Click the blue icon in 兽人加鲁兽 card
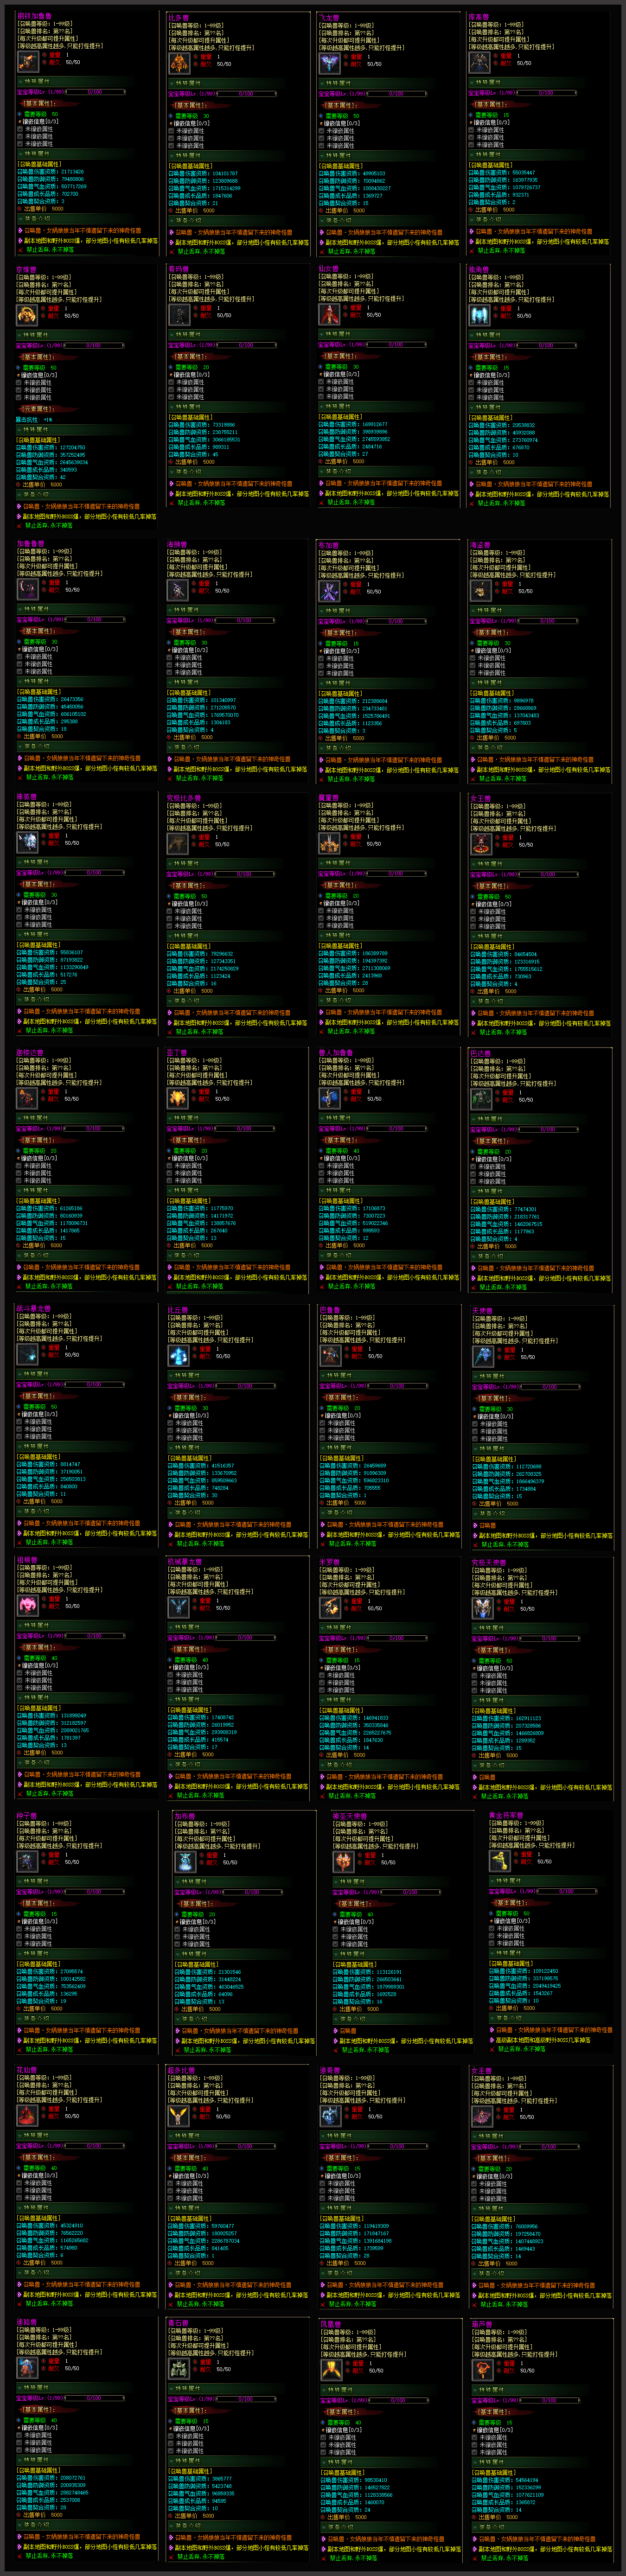 pos(329,1098)
